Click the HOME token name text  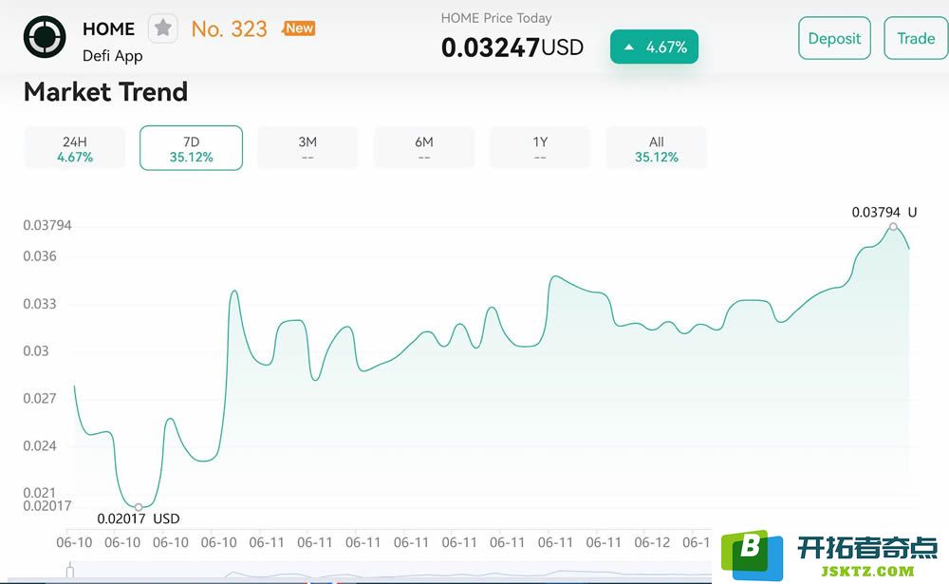(109, 28)
